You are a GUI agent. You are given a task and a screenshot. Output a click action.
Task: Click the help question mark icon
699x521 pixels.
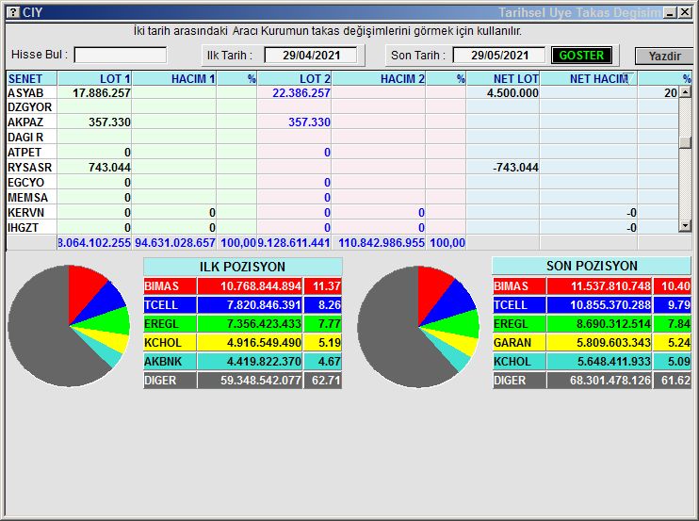[13, 12]
